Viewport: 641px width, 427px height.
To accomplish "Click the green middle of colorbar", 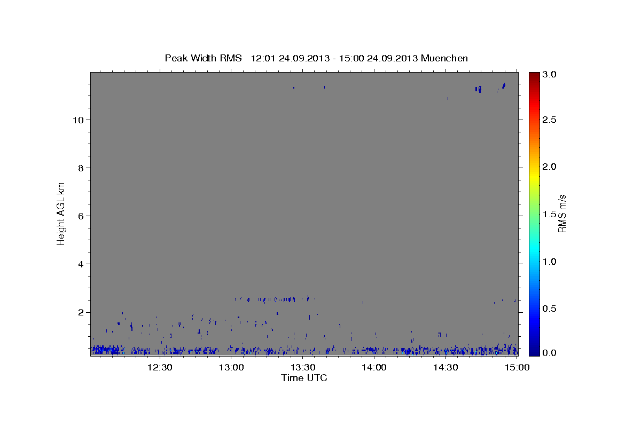I will click(534, 214).
